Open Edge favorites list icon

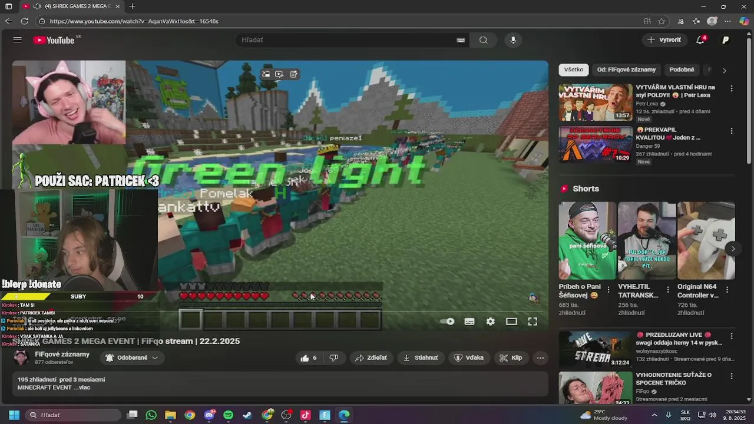click(x=696, y=21)
